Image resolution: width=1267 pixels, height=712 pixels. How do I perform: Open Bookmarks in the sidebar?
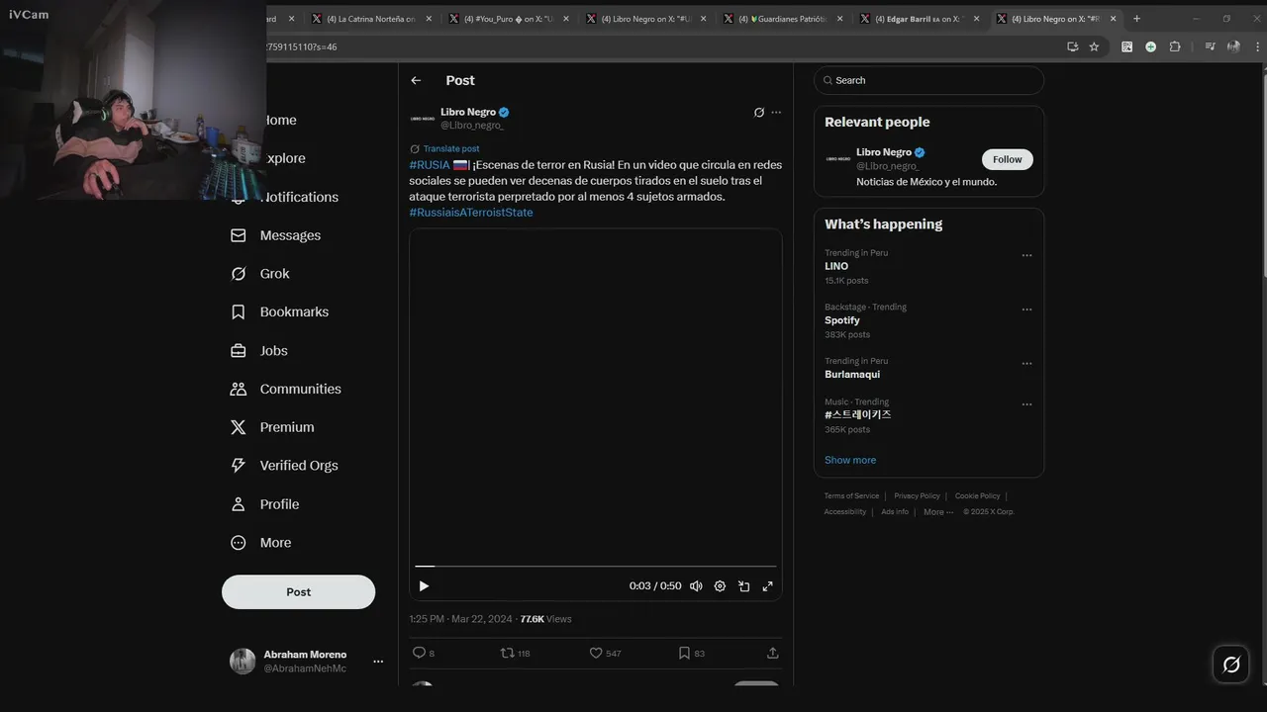[279, 311]
